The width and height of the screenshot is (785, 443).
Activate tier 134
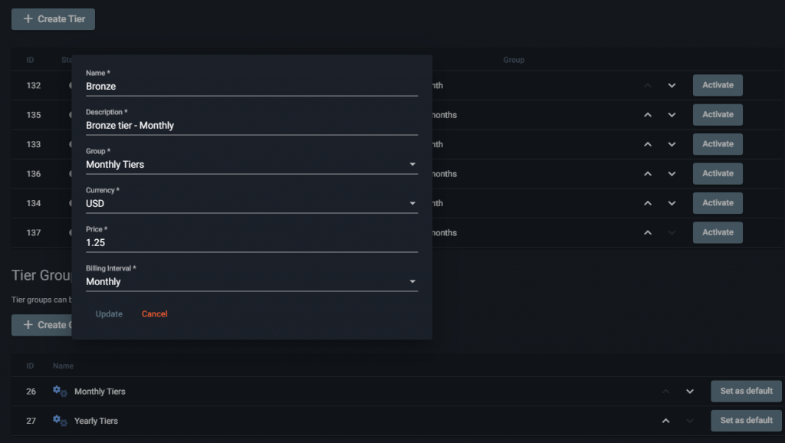(x=718, y=203)
